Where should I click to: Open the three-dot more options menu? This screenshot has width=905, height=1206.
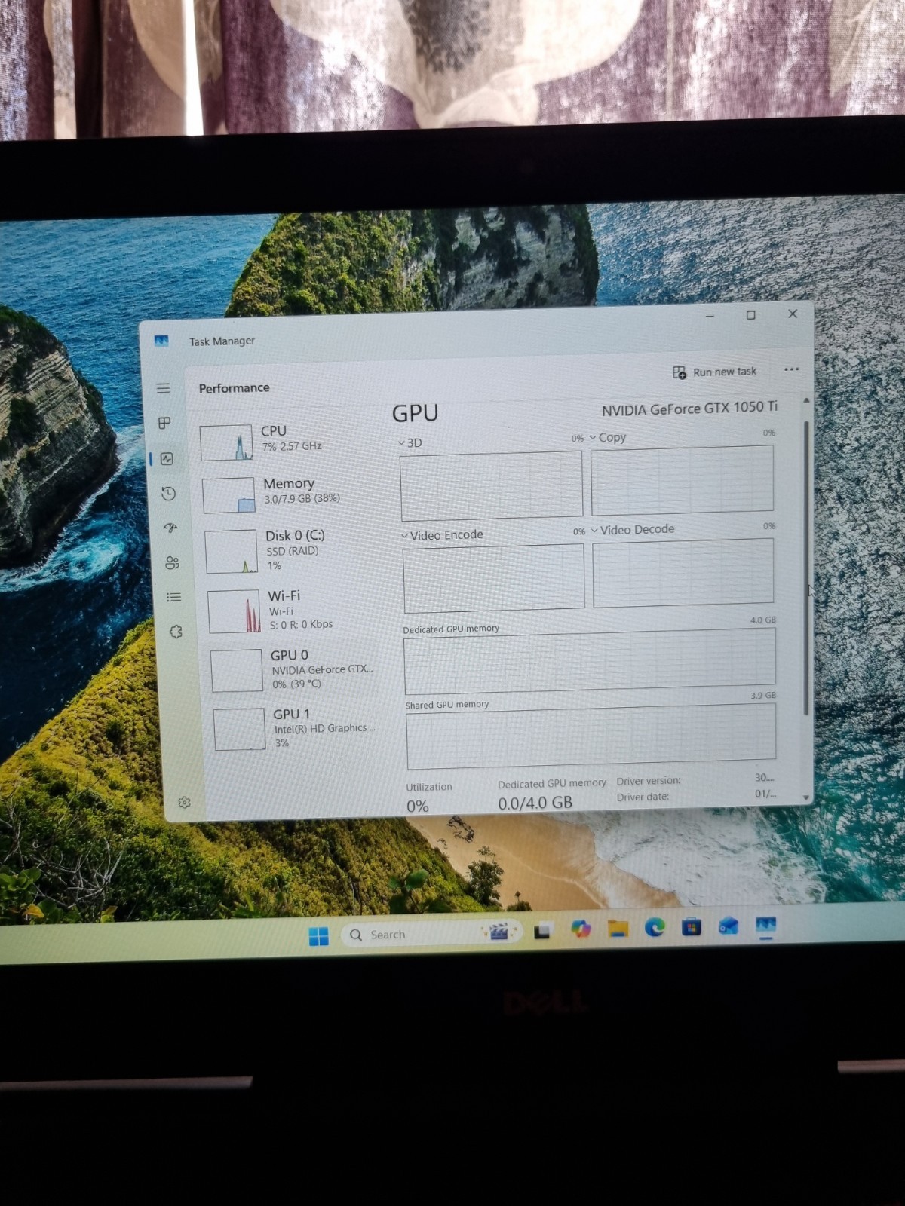pos(791,369)
